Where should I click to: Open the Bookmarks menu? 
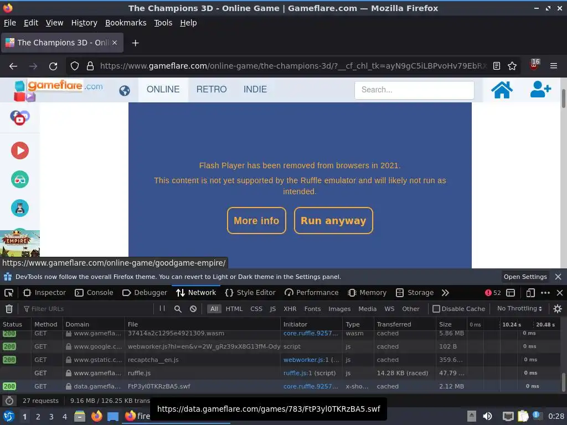pos(126,23)
